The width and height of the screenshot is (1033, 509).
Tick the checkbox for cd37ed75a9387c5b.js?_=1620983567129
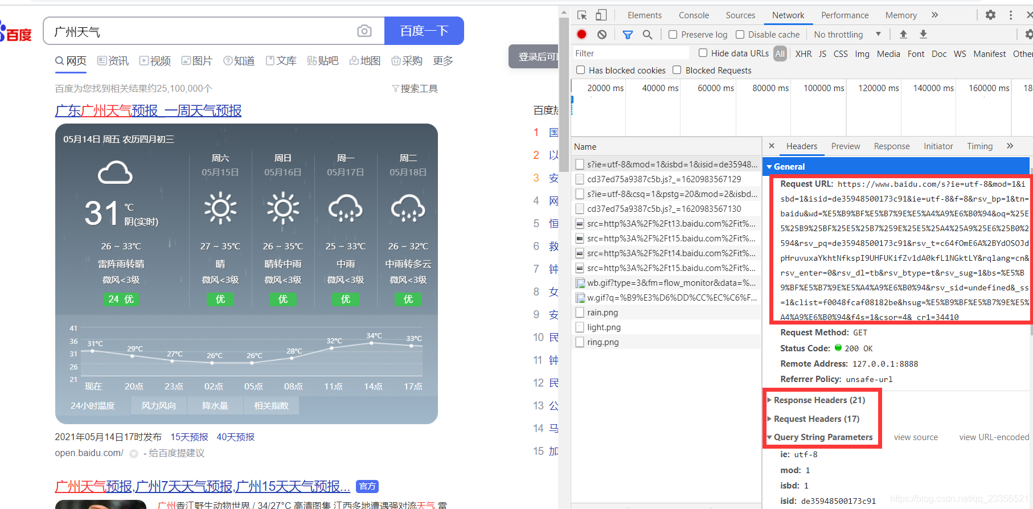pyautogui.click(x=580, y=179)
